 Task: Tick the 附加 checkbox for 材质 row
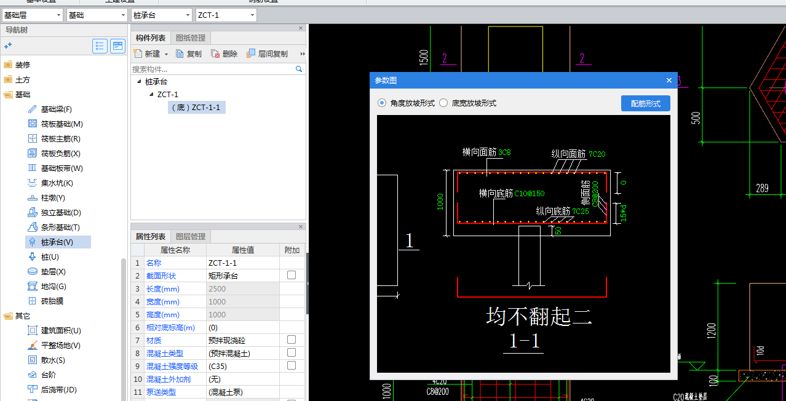[292, 340]
